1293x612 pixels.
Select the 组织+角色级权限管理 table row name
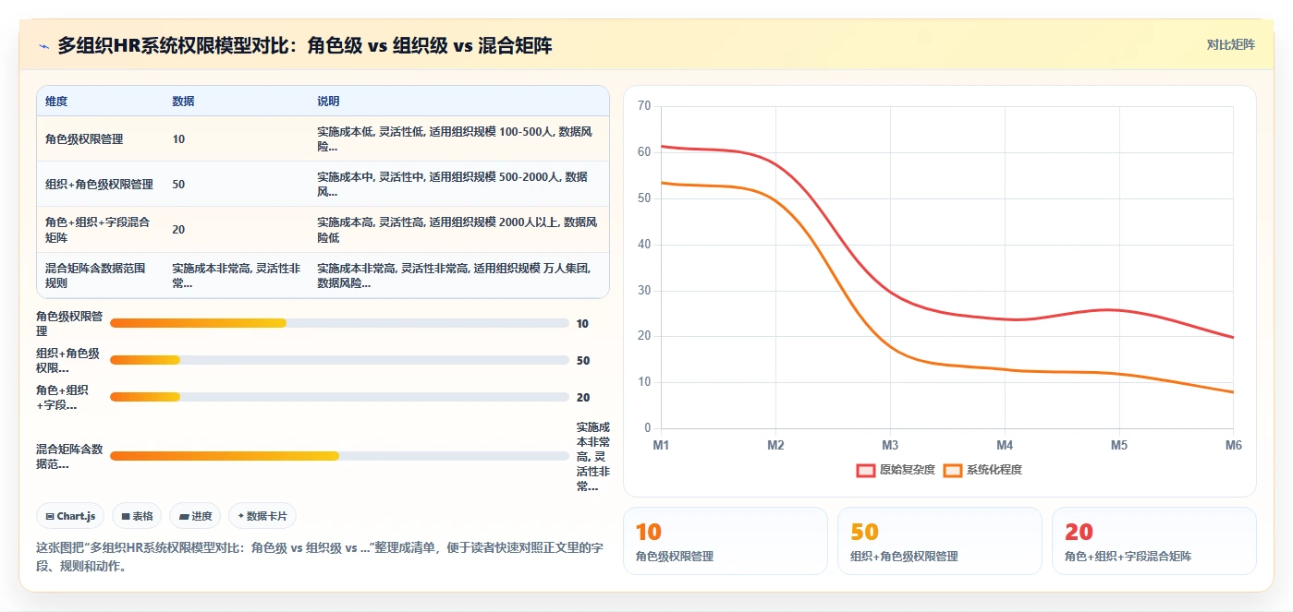point(99,185)
